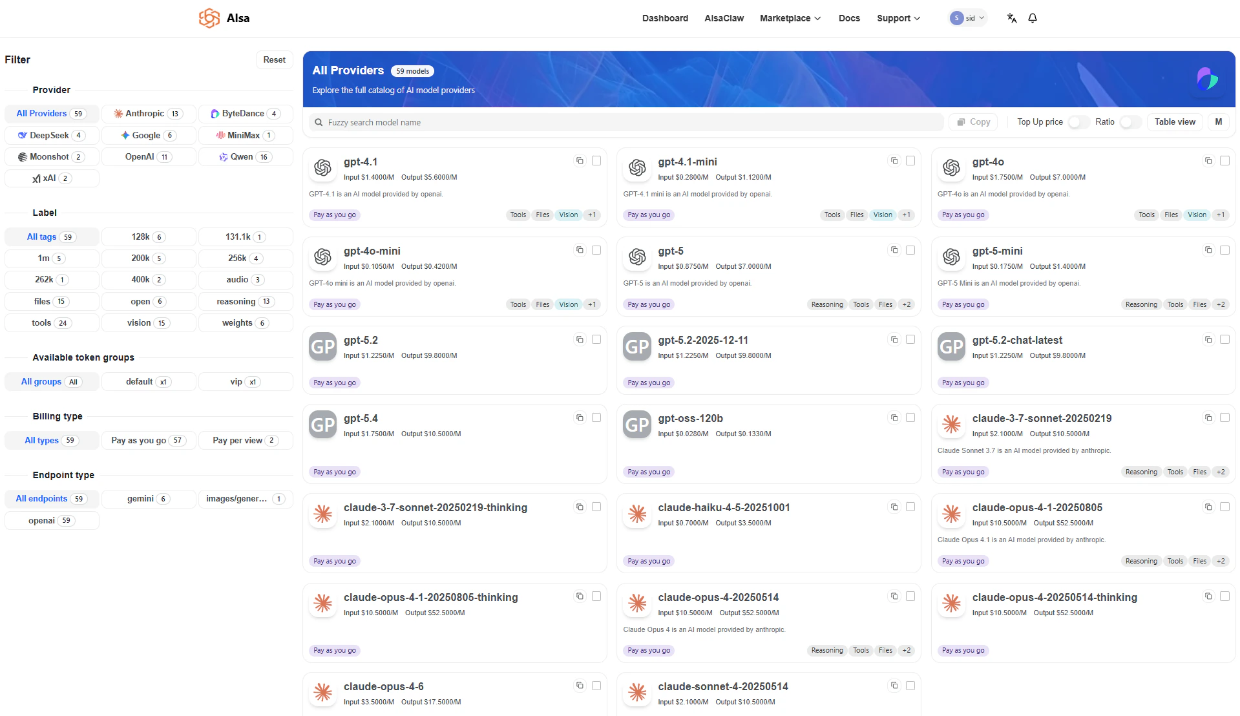This screenshot has width=1240, height=716.
Task: Copy the claude-haiku-4-5-20251001 model name
Action: pyautogui.click(x=894, y=507)
